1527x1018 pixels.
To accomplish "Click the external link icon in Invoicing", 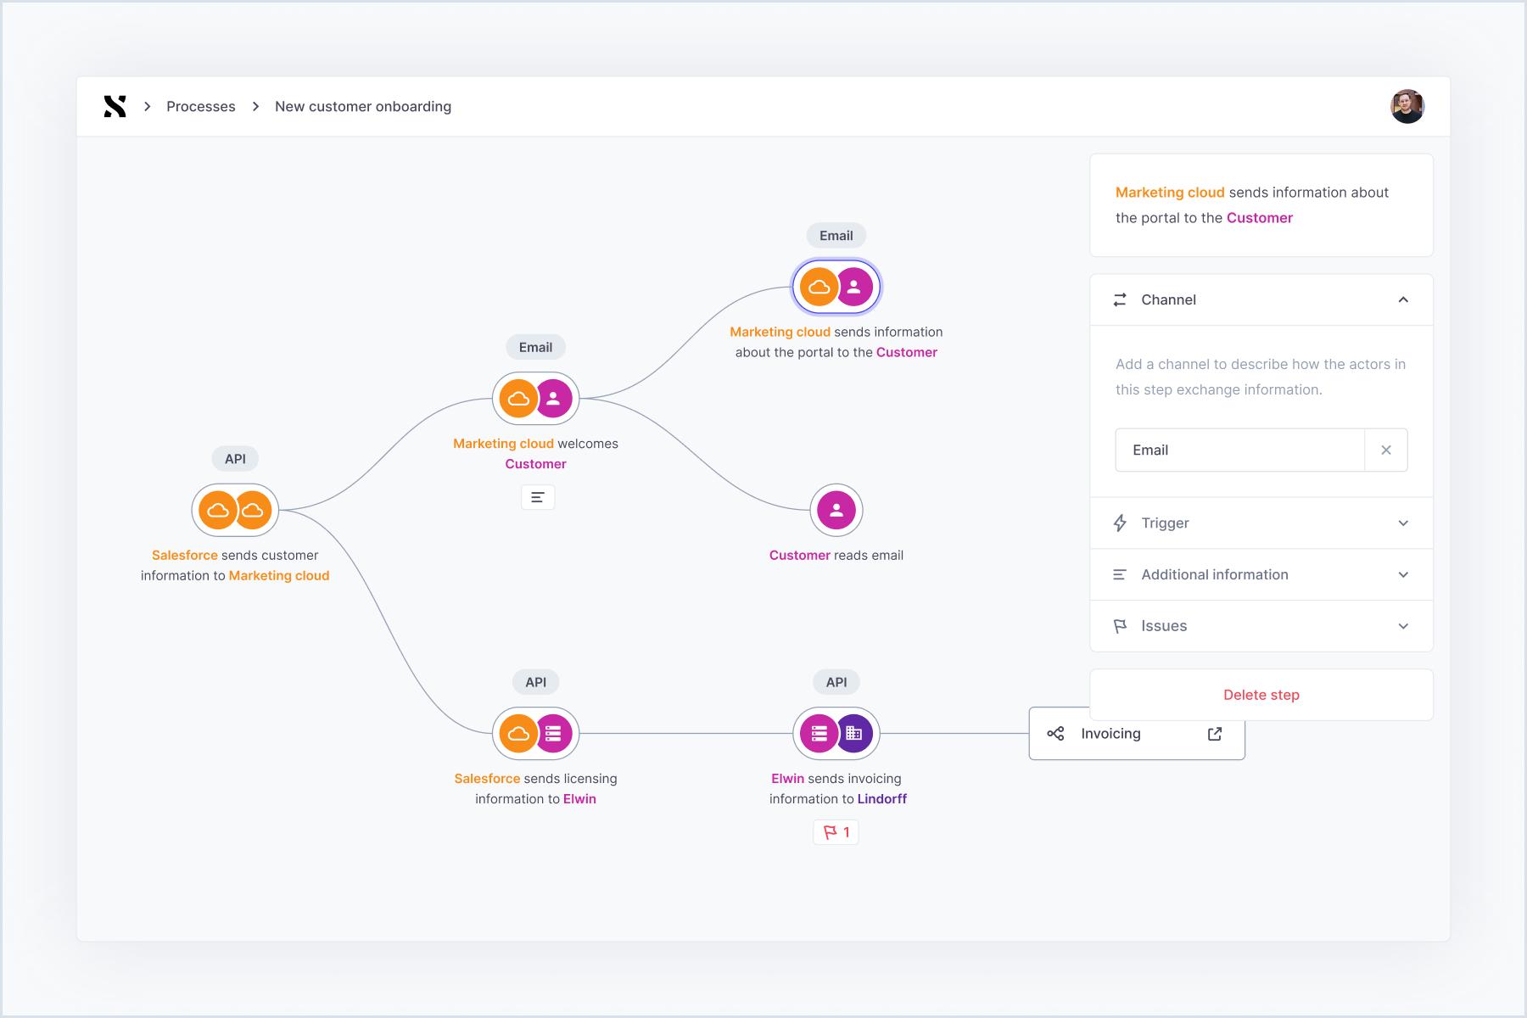I will (x=1215, y=734).
